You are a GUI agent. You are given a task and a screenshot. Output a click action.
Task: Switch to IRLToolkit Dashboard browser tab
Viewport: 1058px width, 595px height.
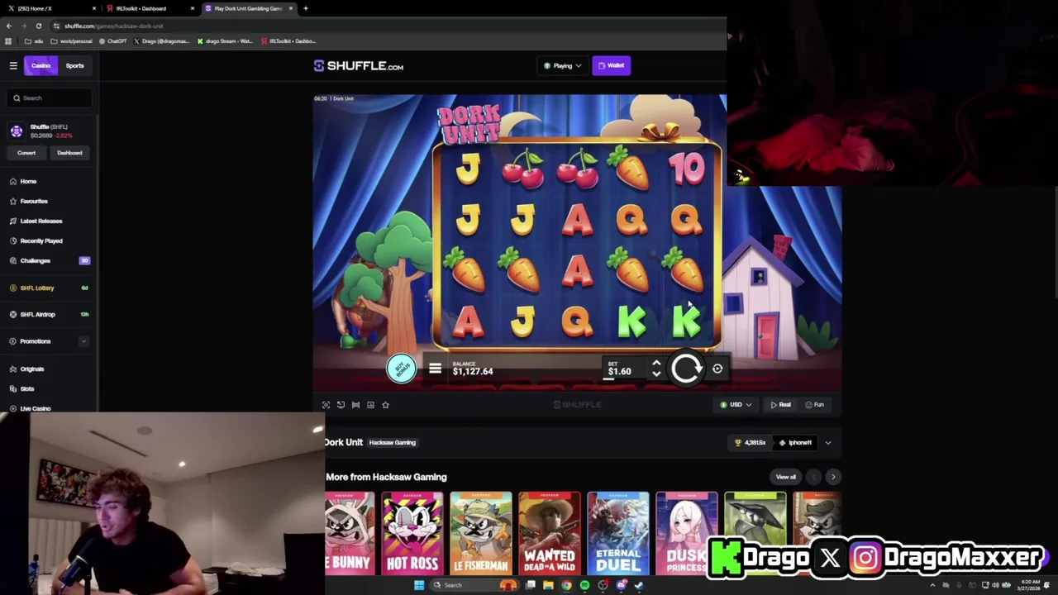click(x=149, y=8)
